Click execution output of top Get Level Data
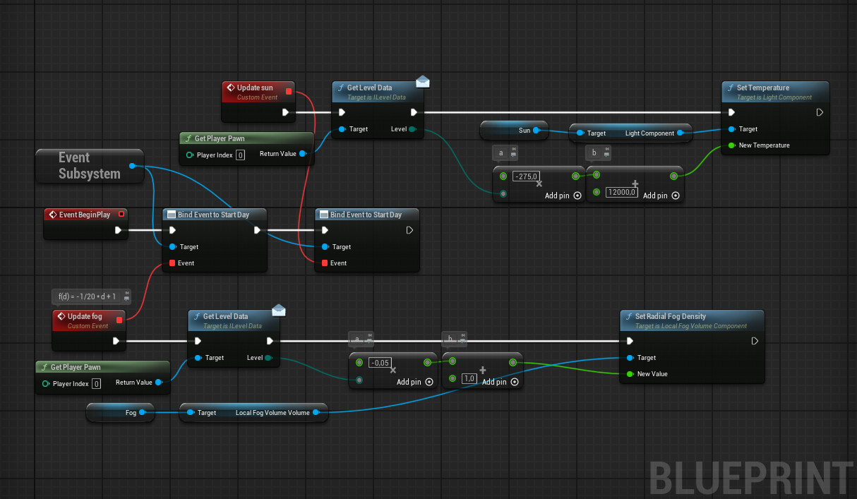Screen dimensions: 857x499 [414, 112]
